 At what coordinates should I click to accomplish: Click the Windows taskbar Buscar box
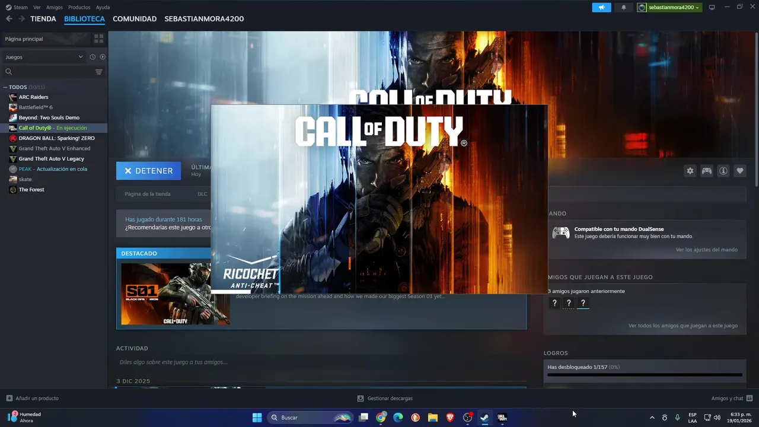(310, 418)
